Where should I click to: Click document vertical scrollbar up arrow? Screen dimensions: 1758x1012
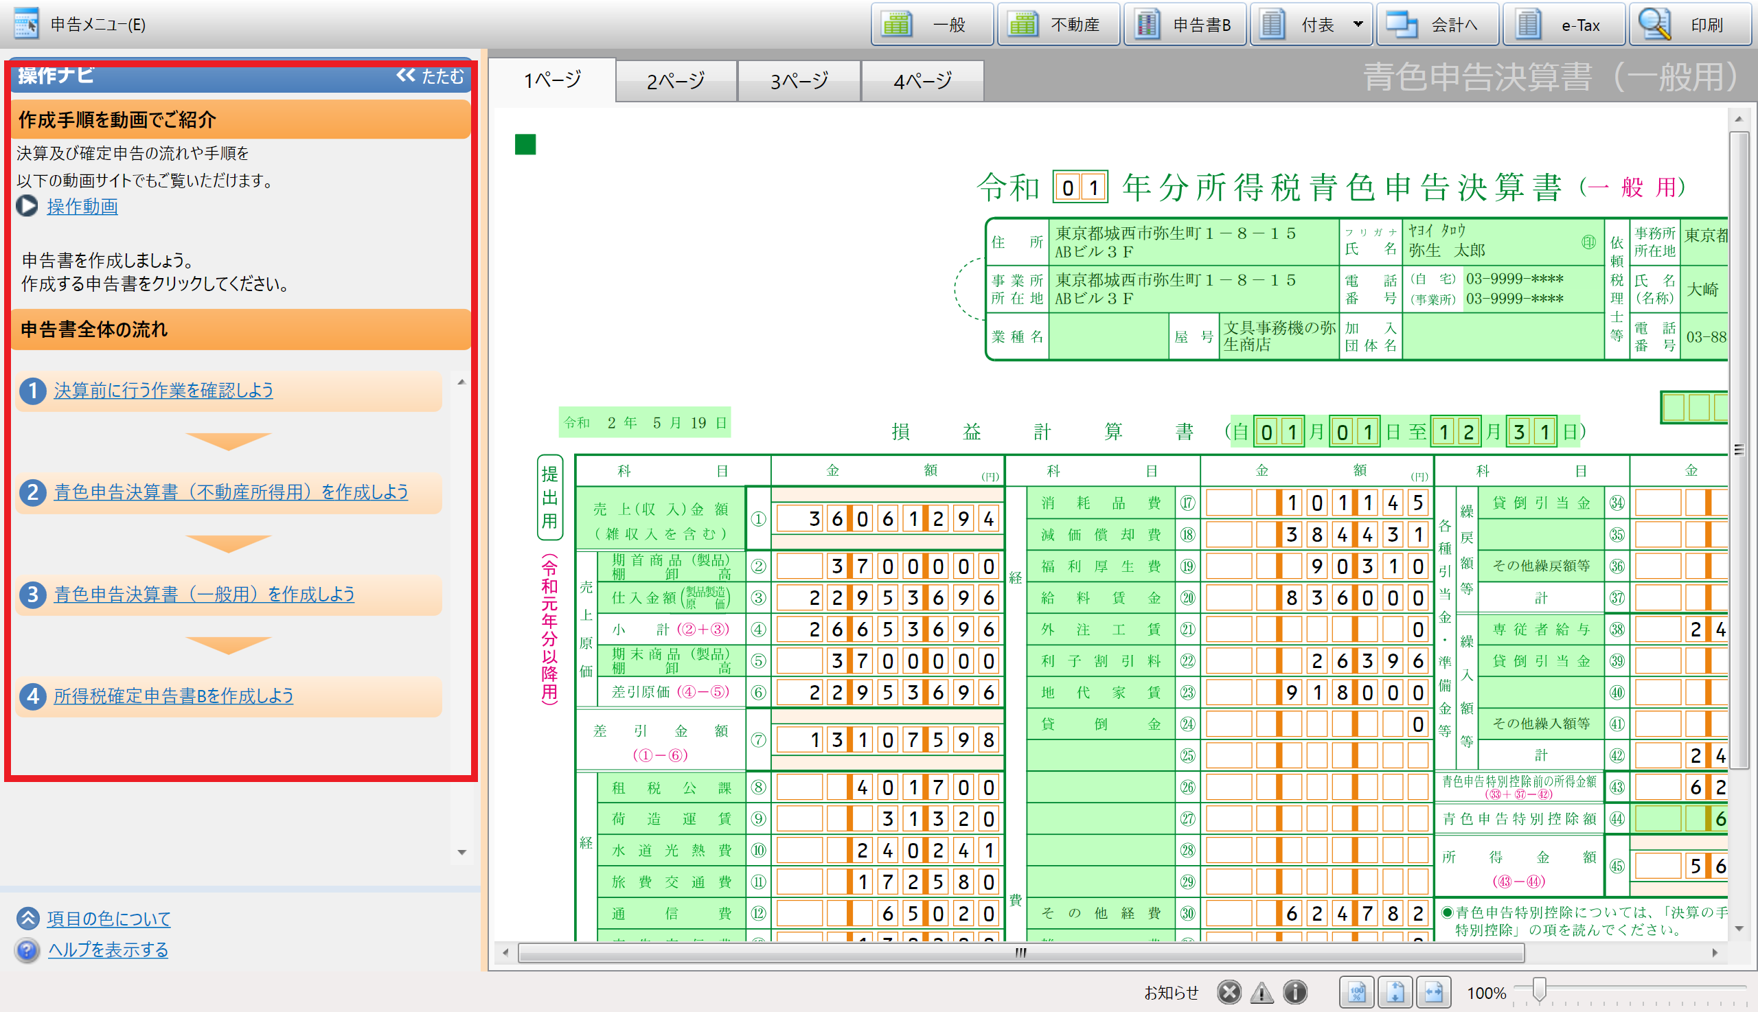point(1739,119)
